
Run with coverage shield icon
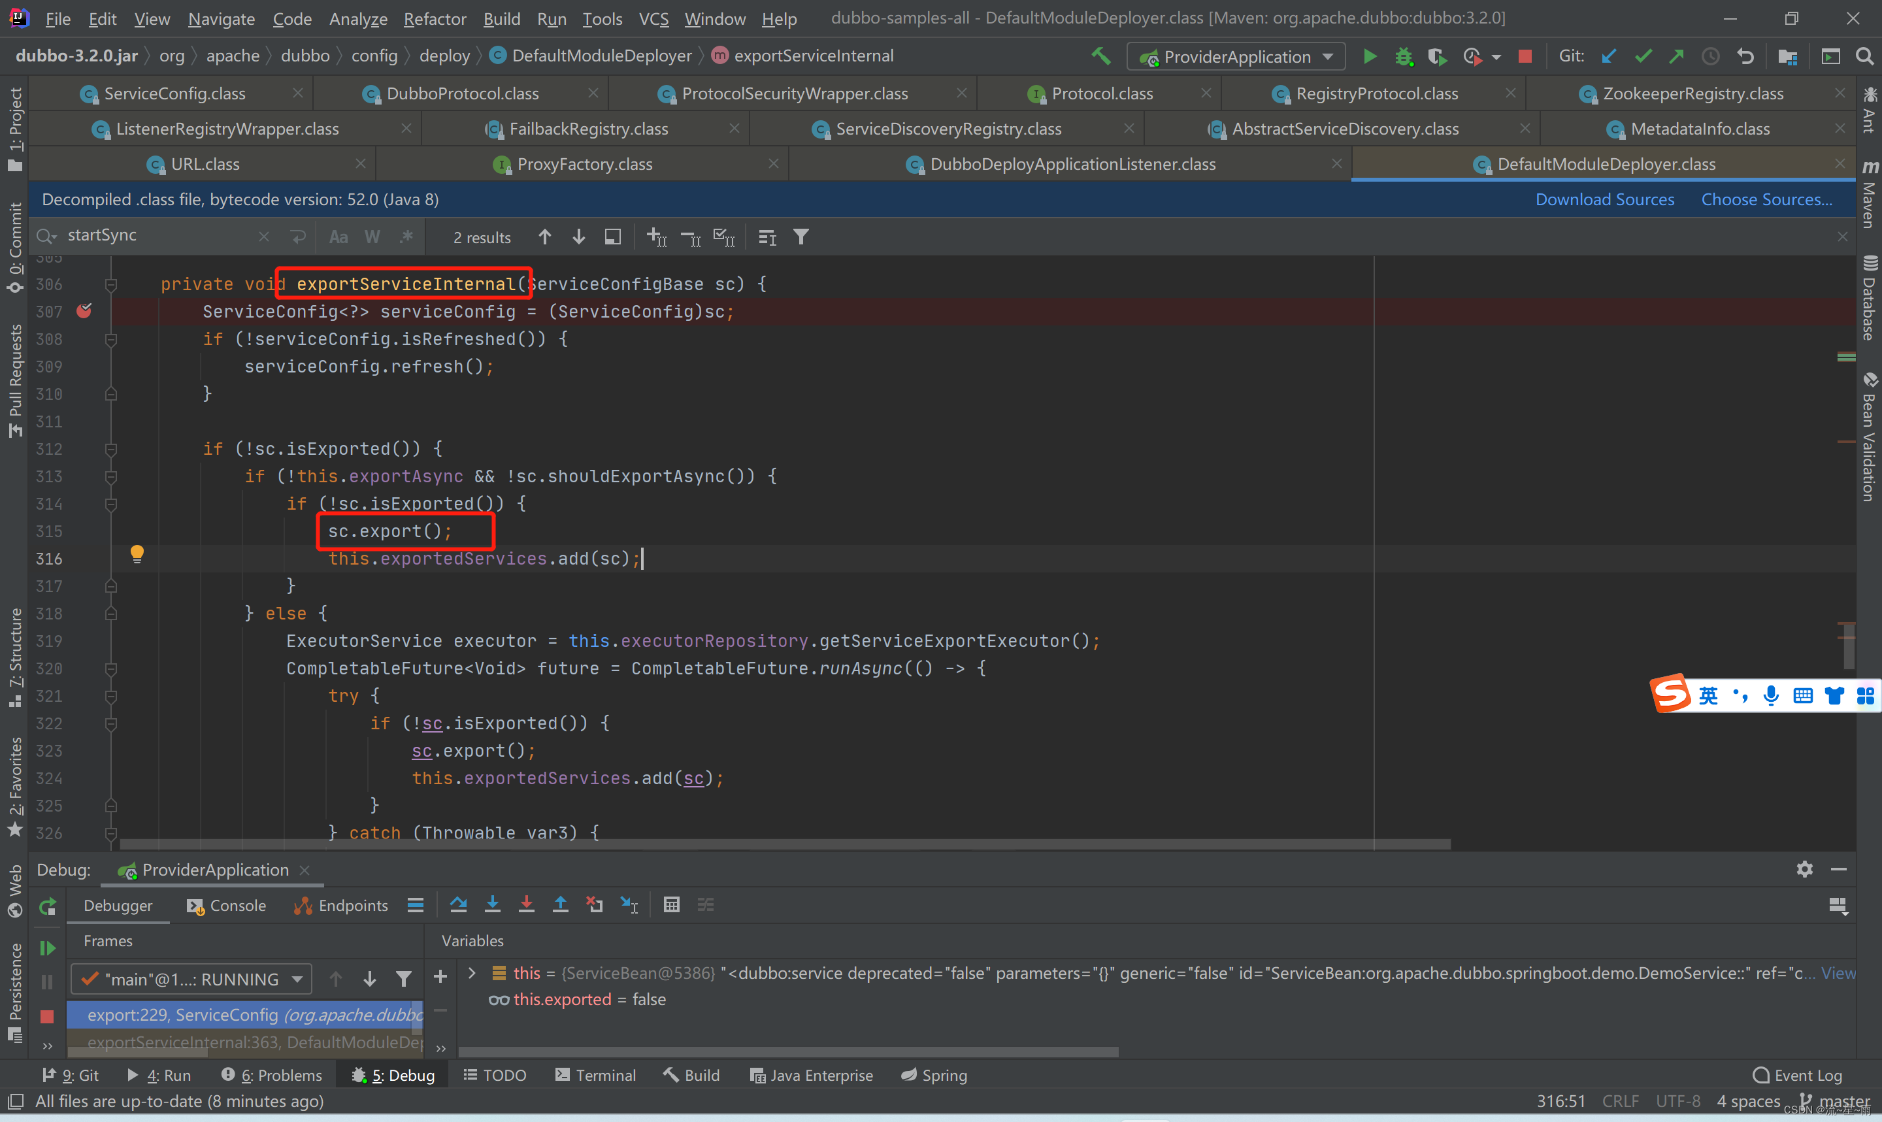pyautogui.click(x=1437, y=57)
